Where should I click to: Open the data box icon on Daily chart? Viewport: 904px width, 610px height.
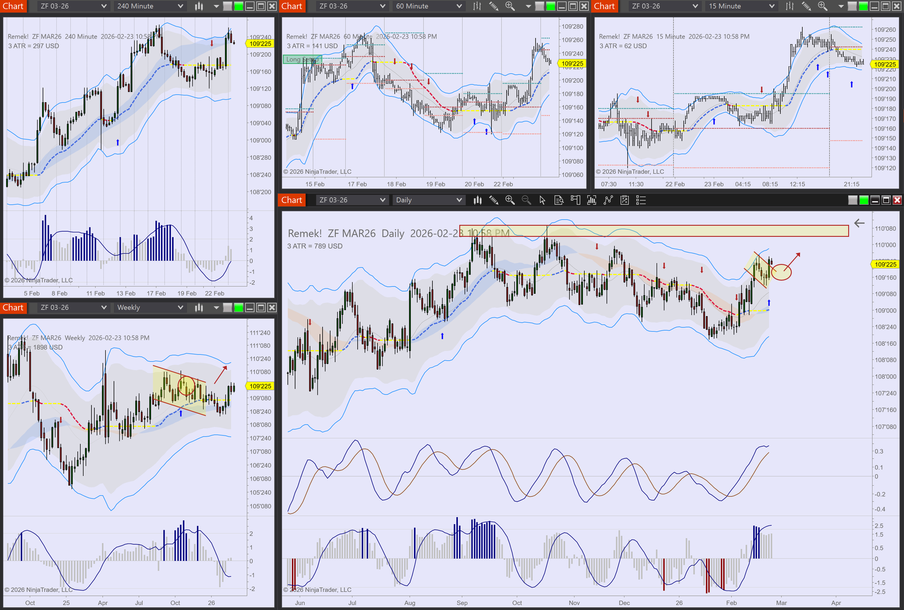click(559, 200)
